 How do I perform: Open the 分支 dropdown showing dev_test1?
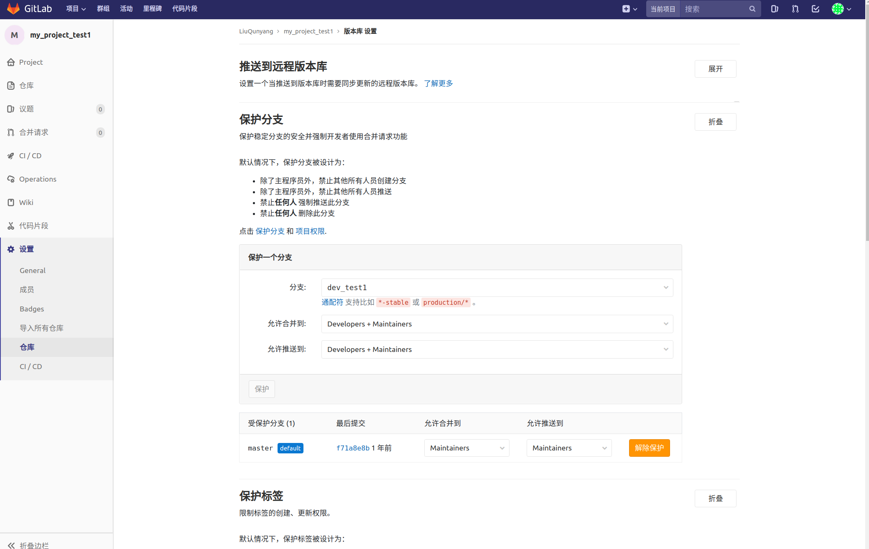pos(497,287)
